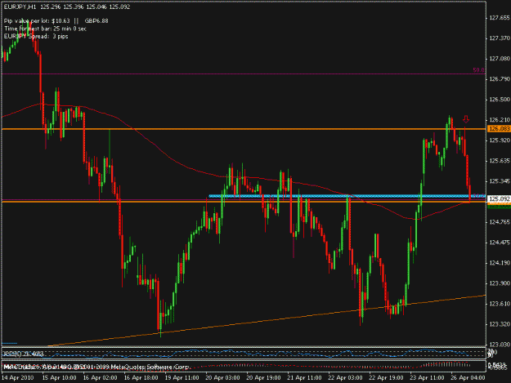Click the red down arrow sell signal

click(466, 119)
